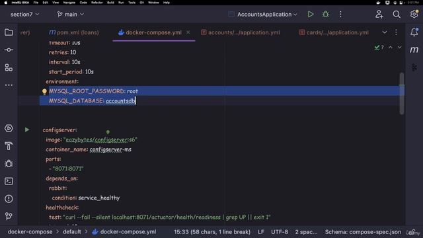This screenshot has width=423, height=238.
Task: Change indent setting 2 spaces
Action: point(306,232)
